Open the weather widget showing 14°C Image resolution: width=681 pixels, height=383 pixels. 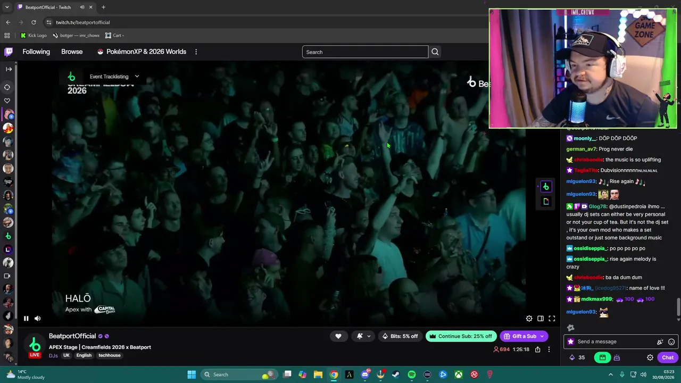(x=24, y=374)
